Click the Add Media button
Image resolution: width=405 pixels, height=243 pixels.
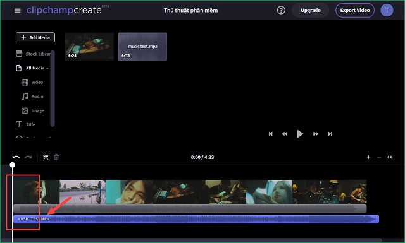click(35, 37)
